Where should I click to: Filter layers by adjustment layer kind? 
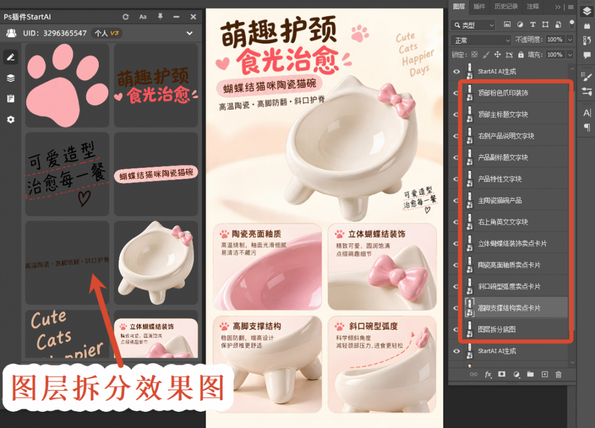point(520,24)
